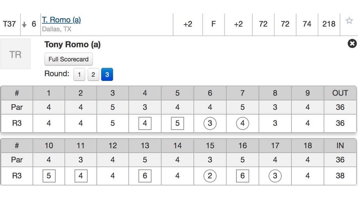Click the boxed bogey score on hole 10

point(49,176)
